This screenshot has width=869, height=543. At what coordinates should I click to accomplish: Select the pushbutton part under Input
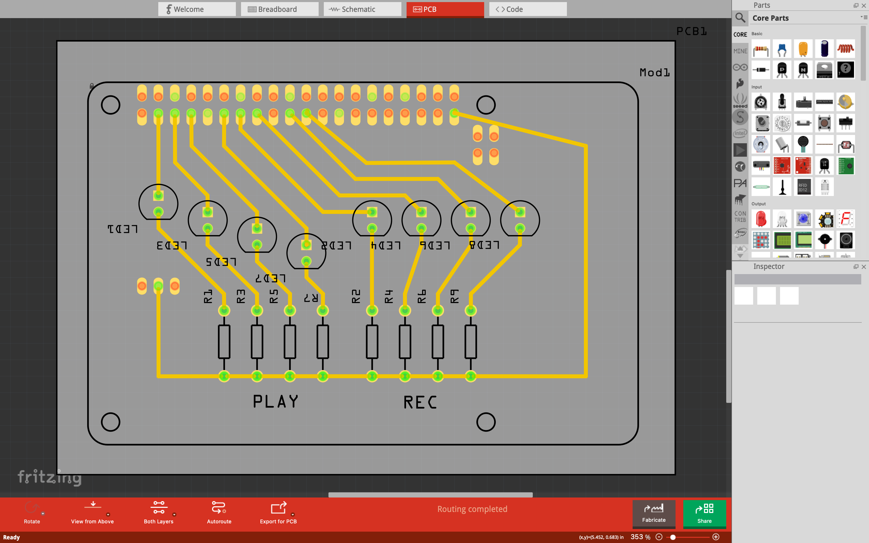824,123
